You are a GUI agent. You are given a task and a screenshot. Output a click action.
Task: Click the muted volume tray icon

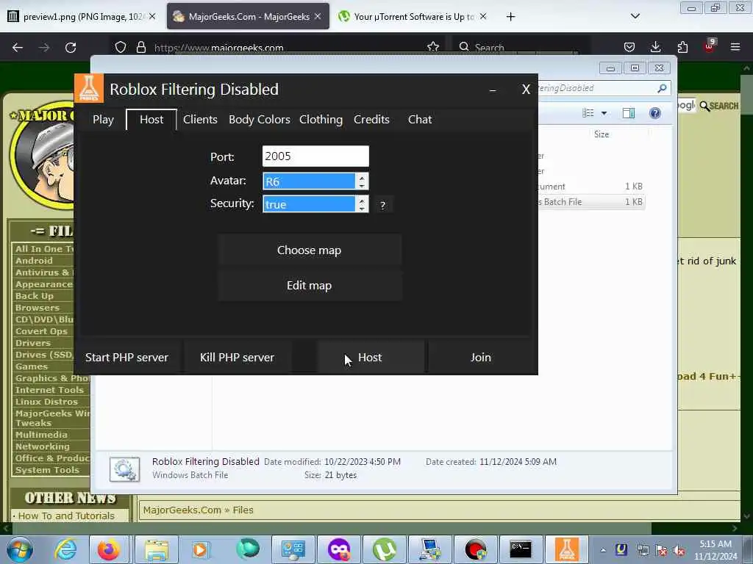click(x=679, y=551)
